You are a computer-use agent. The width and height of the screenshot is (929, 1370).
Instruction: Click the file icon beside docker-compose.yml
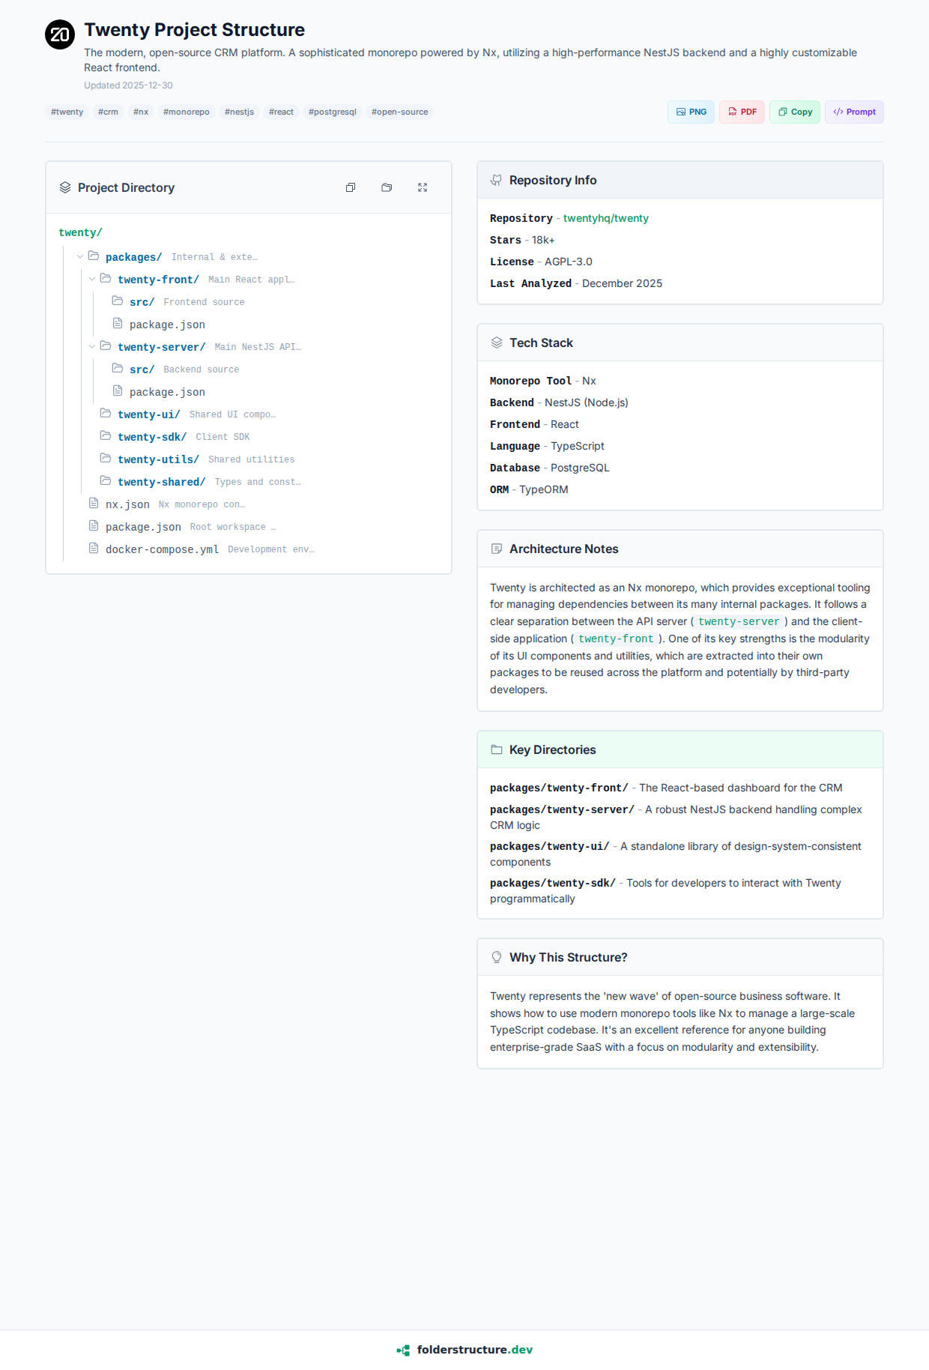(94, 549)
